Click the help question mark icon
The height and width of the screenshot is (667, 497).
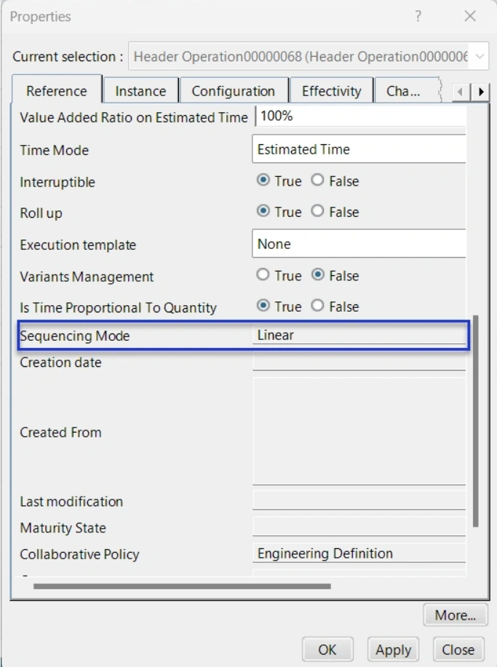(418, 16)
